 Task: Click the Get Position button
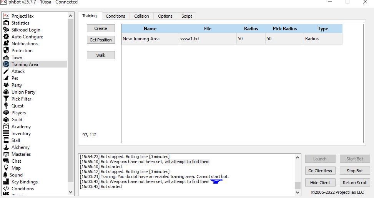101,40
